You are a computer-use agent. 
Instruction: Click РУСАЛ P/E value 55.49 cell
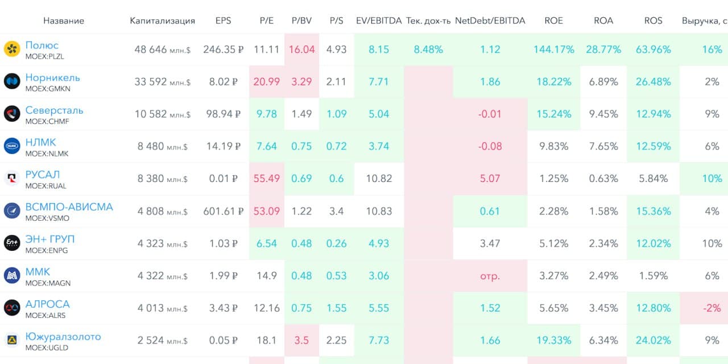tap(266, 179)
